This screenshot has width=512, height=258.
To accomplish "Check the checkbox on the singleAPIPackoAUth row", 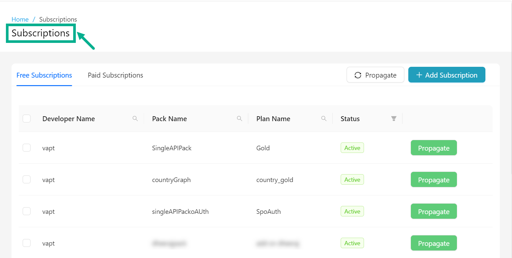I will coord(27,211).
